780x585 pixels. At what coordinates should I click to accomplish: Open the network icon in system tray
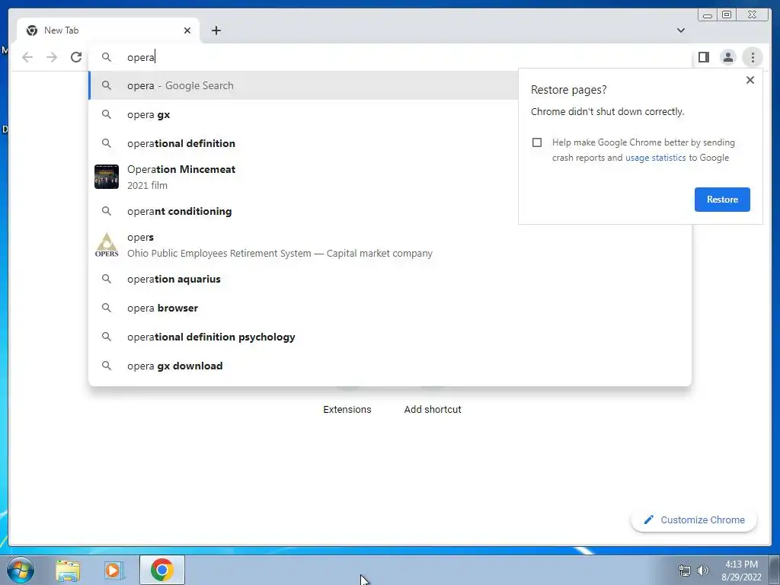(x=685, y=571)
